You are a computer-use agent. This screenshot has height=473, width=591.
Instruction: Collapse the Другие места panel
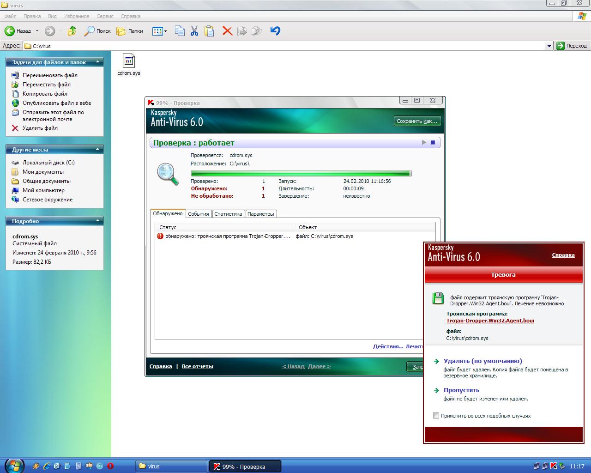(97, 149)
